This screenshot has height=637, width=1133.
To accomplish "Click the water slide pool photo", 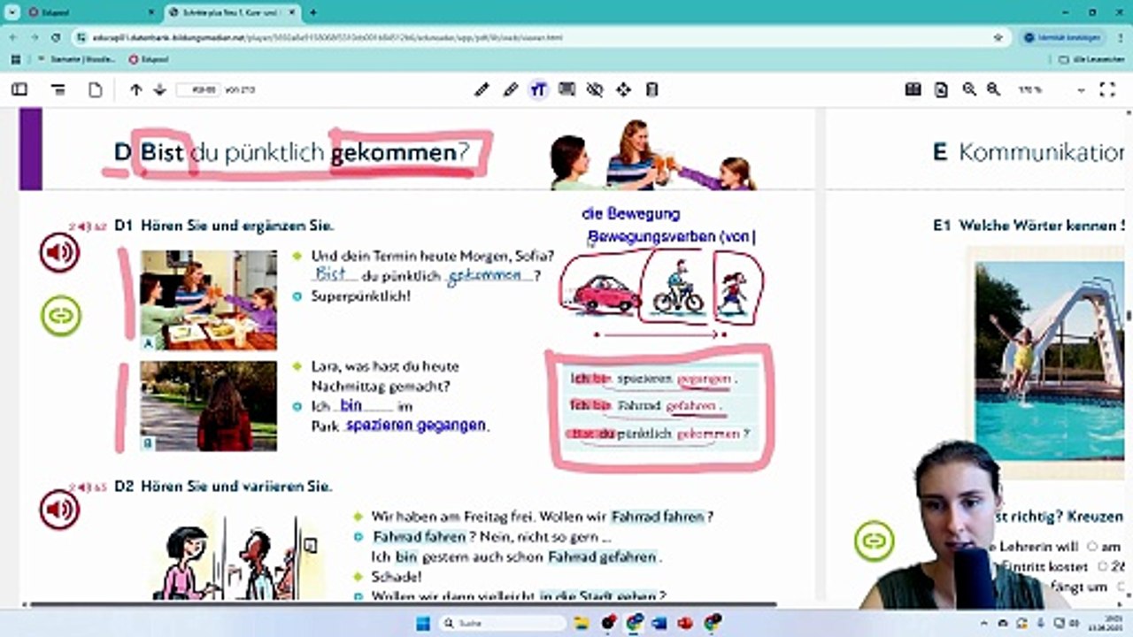I will tap(1048, 362).
